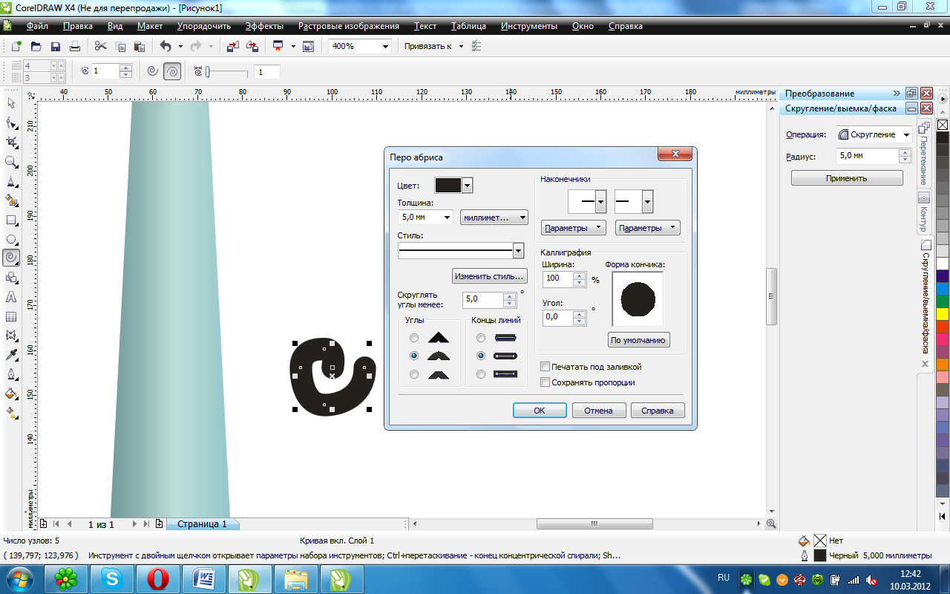Click OK in Перо абриса dialog
The image size is (950, 594).
[x=540, y=411]
